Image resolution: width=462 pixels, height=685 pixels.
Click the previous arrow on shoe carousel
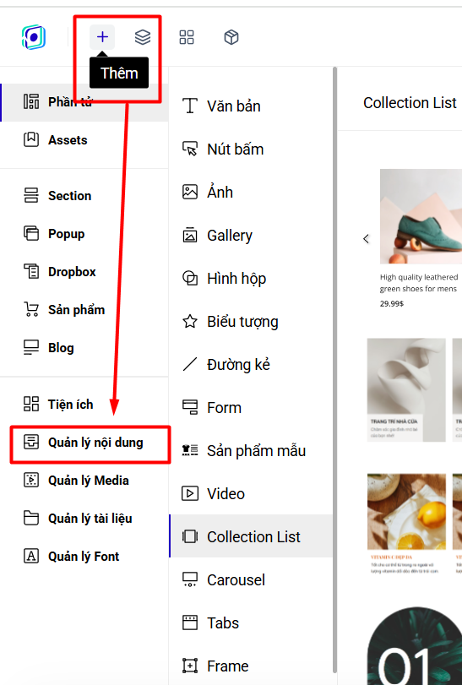[366, 238]
